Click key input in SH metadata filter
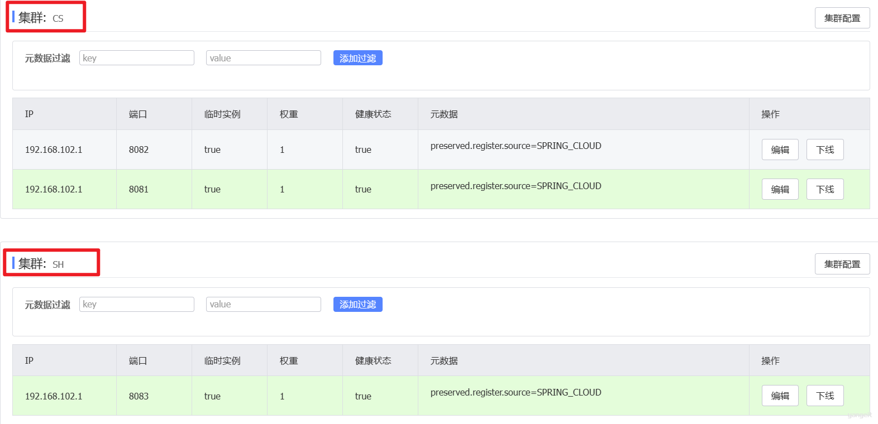The height and width of the screenshot is (424, 878). (137, 304)
